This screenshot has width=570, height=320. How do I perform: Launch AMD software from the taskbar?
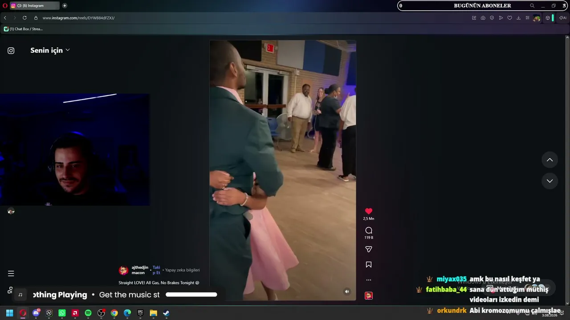click(75, 313)
